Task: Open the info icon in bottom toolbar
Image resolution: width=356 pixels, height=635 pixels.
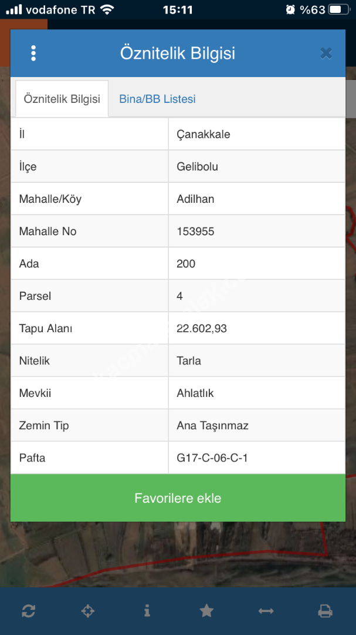Action: pyautogui.click(x=147, y=611)
